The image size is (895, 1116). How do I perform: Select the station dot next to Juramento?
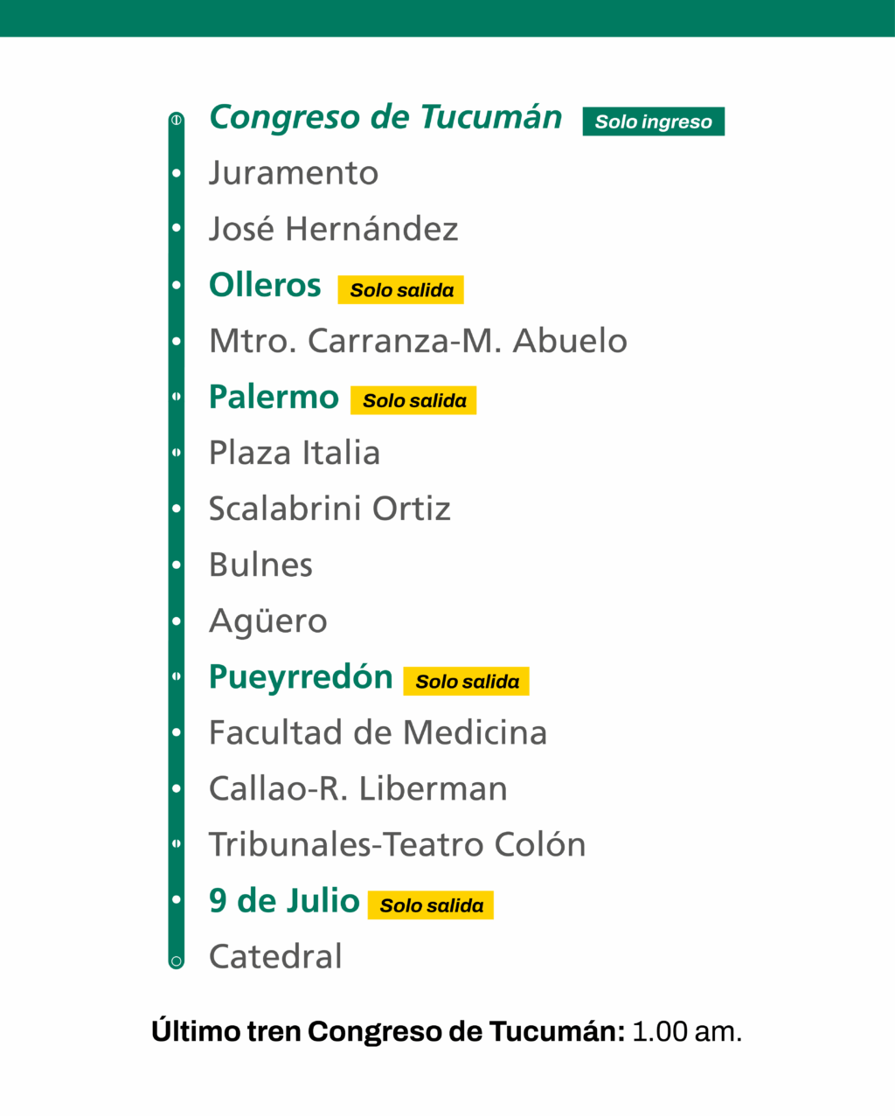pos(177,173)
